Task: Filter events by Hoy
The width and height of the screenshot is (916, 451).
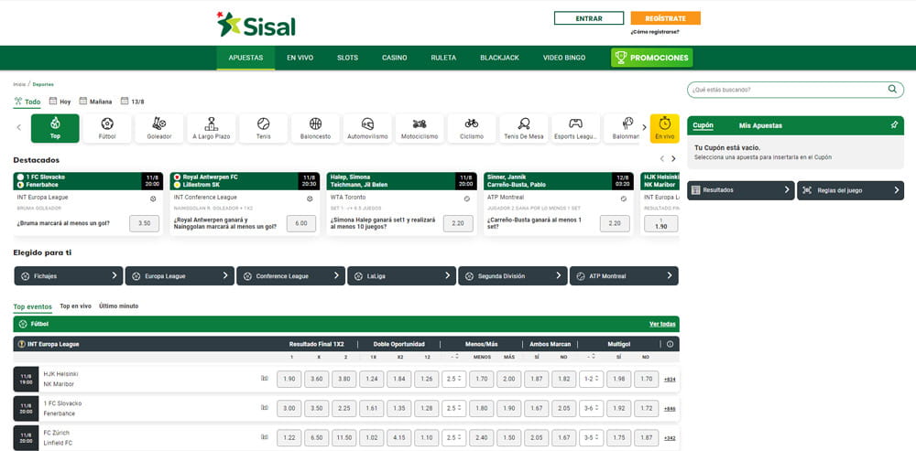Action: 60,102
